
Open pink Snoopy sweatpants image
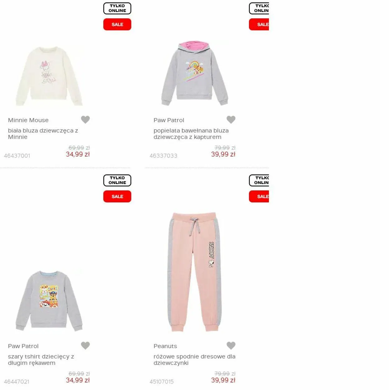(x=194, y=272)
